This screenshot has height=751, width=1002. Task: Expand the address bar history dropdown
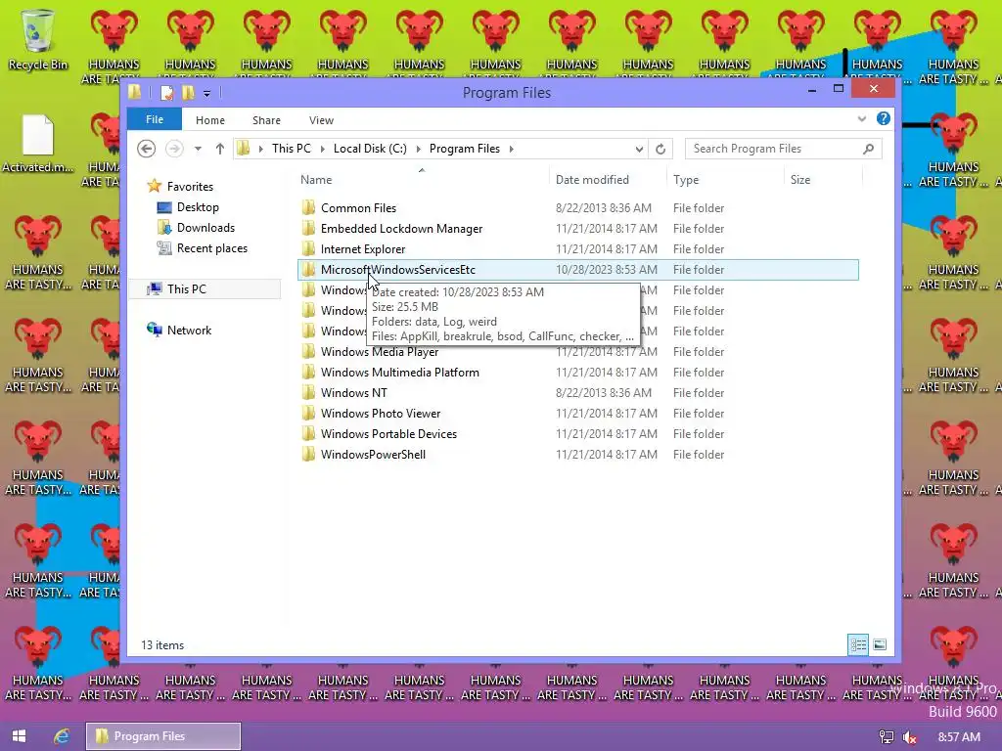639,149
